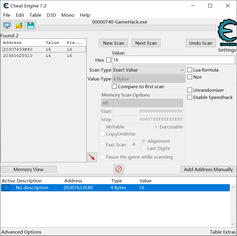Click the 00000740-GameHack.exe process label

coord(120,22)
